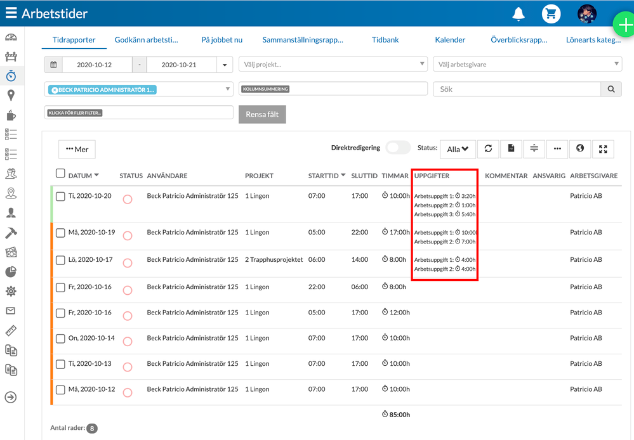Open map pin in the sidebar
The image size is (634, 440).
[x=11, y=96]
